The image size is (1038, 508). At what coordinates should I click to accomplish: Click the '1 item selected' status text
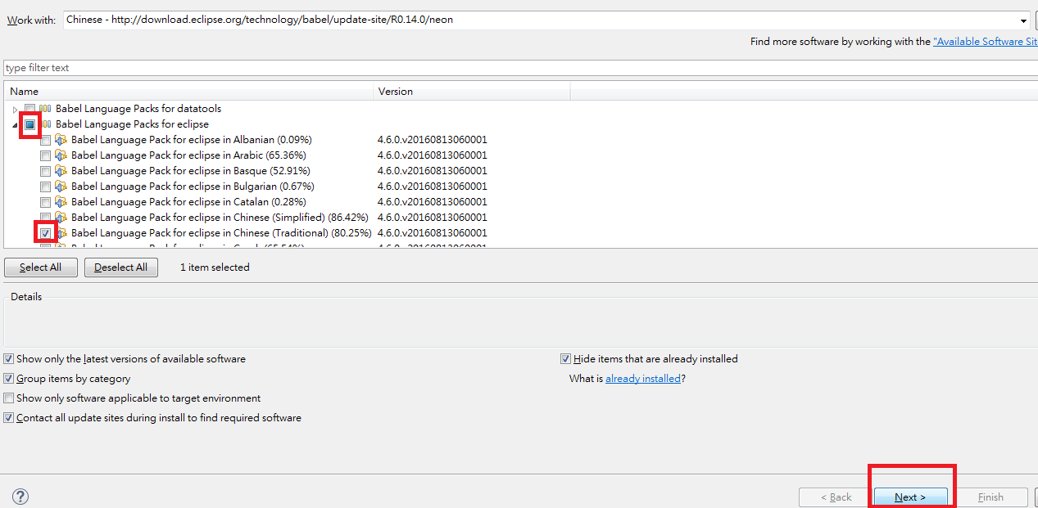pyautogui.click(x=215, y=267)
